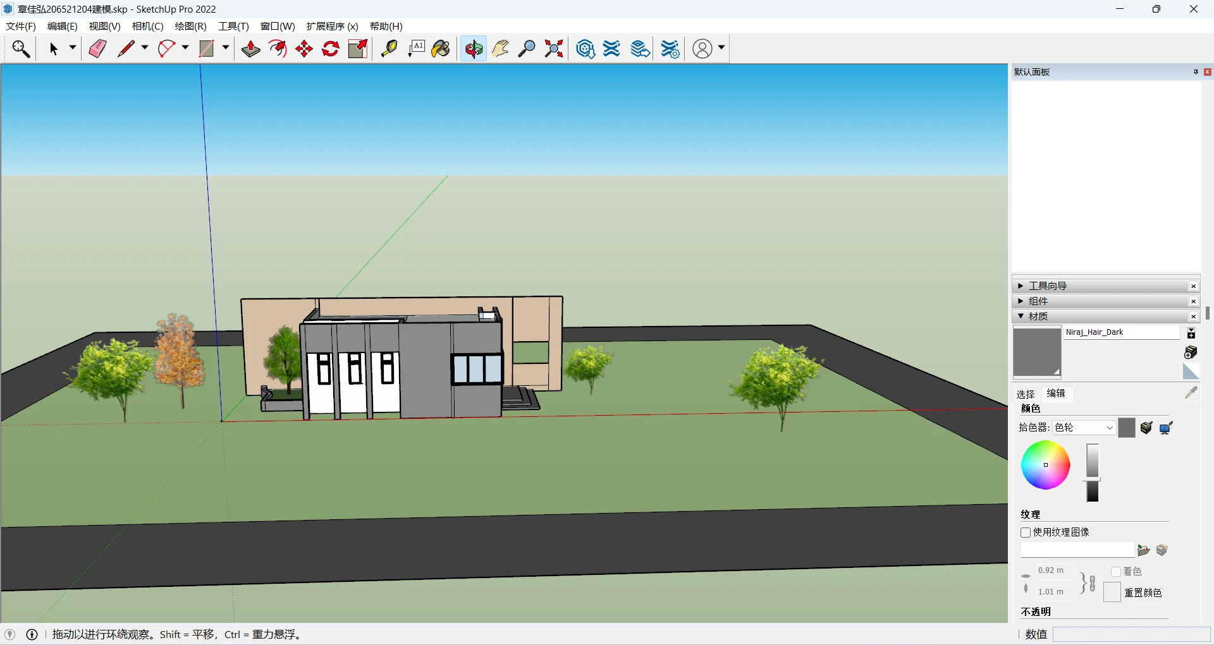Activate the Push/Pull tool
The width and height of the screenshot is (1214, 645).
click(x=251, y=49)
